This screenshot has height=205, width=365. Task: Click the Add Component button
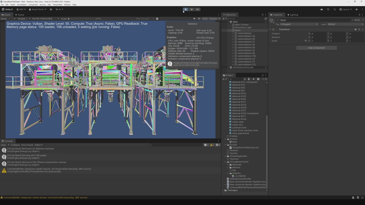[x=316, y=48]
